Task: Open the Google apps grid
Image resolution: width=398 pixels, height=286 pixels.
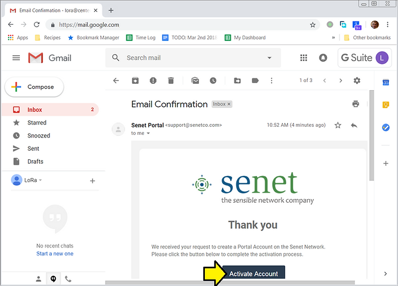Action: [303, 58]
